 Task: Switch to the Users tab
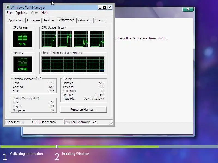coord(99,20)
